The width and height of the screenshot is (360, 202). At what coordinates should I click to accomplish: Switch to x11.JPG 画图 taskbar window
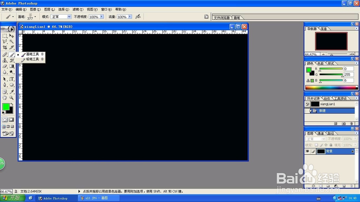(99, 198)
